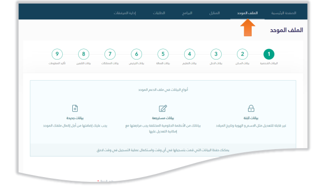The image size is (314, 195).
Task: Click the new-document icon for بيانات جديدة
Action: click(75, 108)
